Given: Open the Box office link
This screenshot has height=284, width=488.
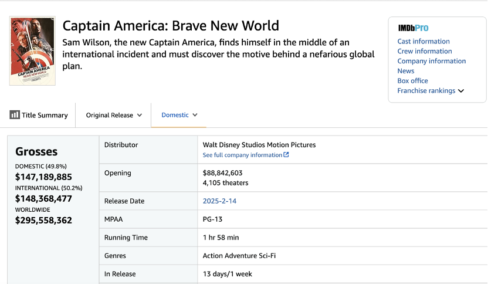Looking at the screenshot, I should [x=412, y=80].
